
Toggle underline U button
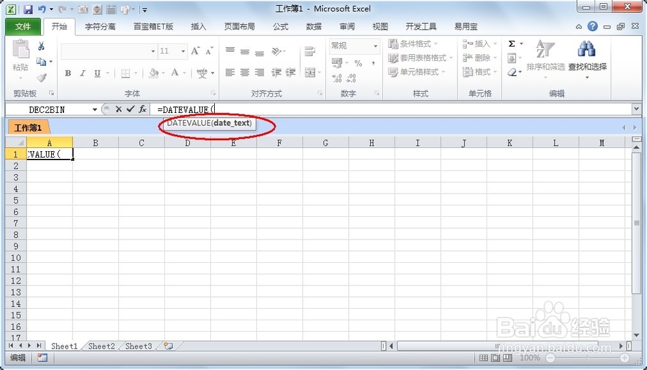click(x=98, y=73)
